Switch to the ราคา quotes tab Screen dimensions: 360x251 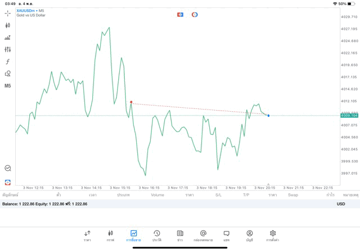87,235
